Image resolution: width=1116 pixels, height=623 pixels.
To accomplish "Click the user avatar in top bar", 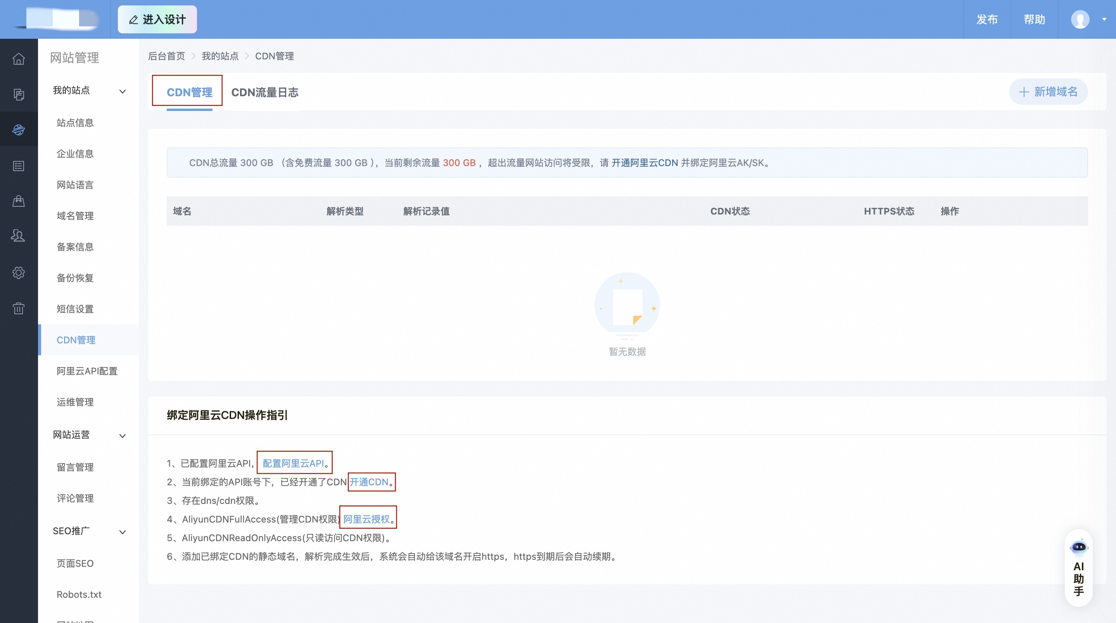I will click(x=1080, y=19).
